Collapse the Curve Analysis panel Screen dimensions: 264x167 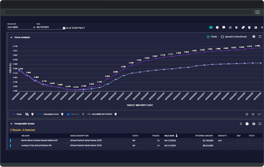click(x=11, y=37)
